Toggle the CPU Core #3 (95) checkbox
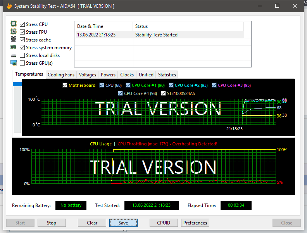307x233 pixels. pos(214,85)
